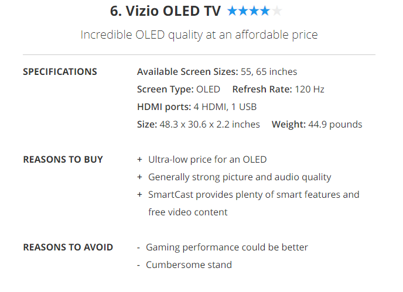
Task: Click the empty fifth rating star
Action: (x=277, y=11)
